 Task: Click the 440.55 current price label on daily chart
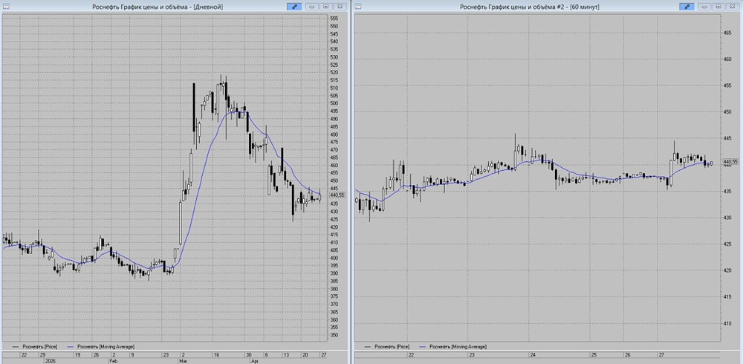pos(337,195)
